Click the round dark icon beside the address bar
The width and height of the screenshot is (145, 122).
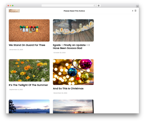point(99,5)
